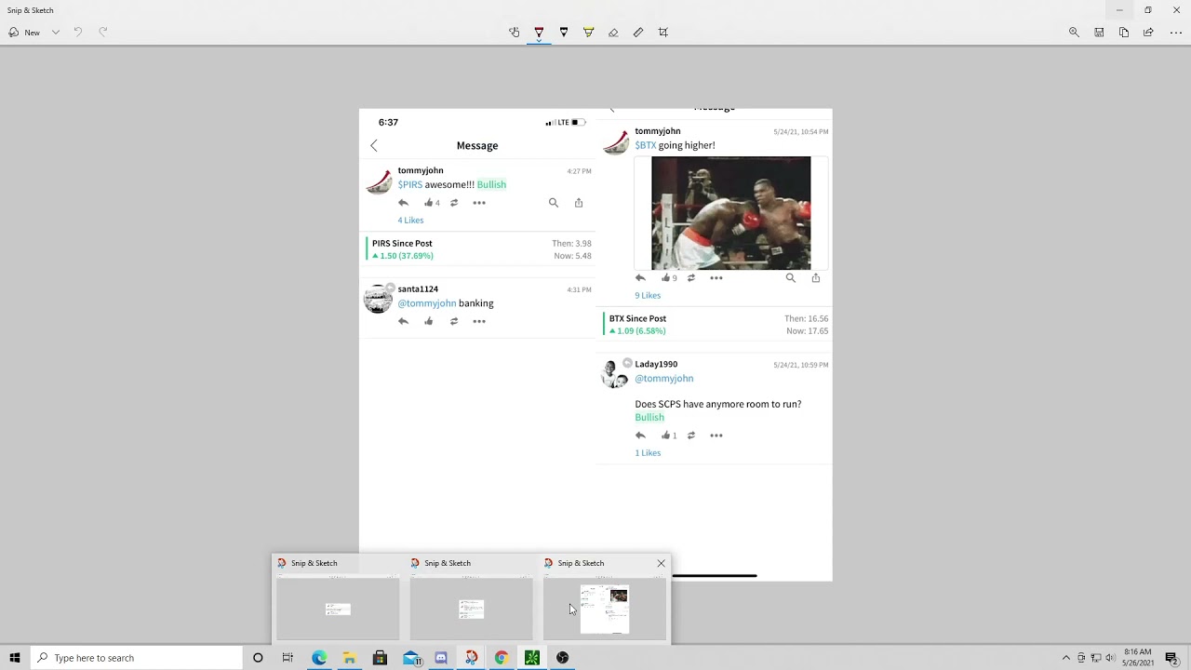The height and width of the screenshot is (670, 1191).
Task: Open File Explorer from taskbar
Action: coord(349,658)
